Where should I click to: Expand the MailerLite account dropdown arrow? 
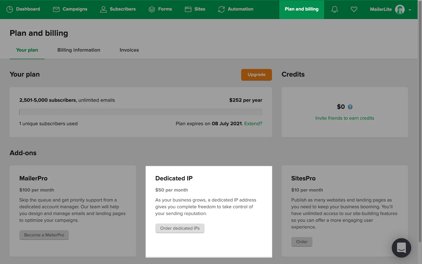coord(410,10)
